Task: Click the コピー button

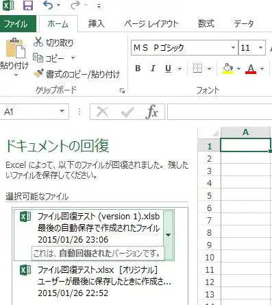Action: pos(49,58)
